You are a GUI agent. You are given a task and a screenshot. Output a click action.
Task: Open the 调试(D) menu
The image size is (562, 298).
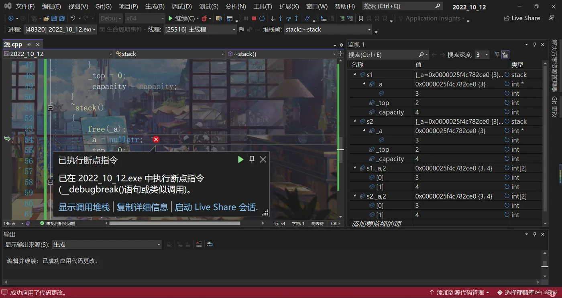pyautogui.click(x=181, y=6)
